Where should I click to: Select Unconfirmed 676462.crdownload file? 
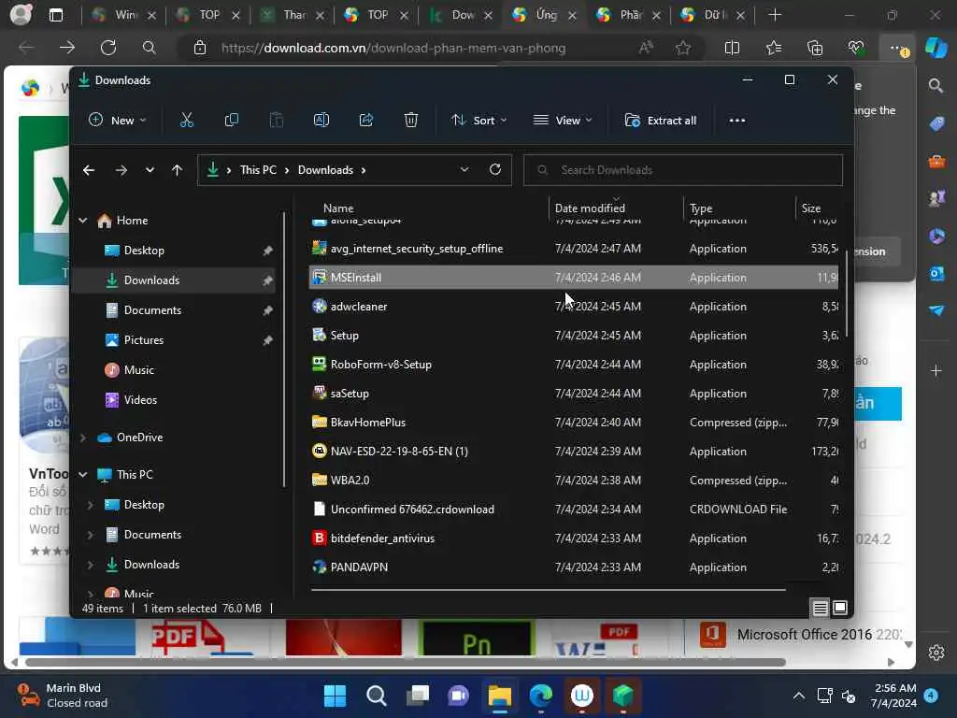coord(574,510)
